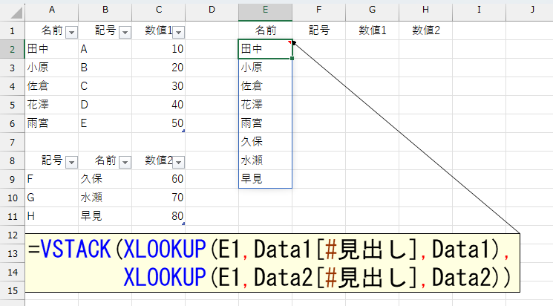Select cell A5 containing 花澤
This screenshot has height=306, width=553.
[x=52, y=105]
